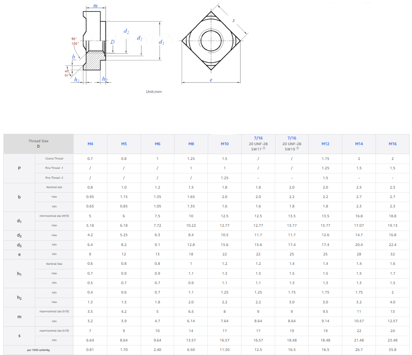Click the per 1000 units≈kg row label
Image resolution: width=412 pixels, height=355 pixels.
tap(39, 350)
